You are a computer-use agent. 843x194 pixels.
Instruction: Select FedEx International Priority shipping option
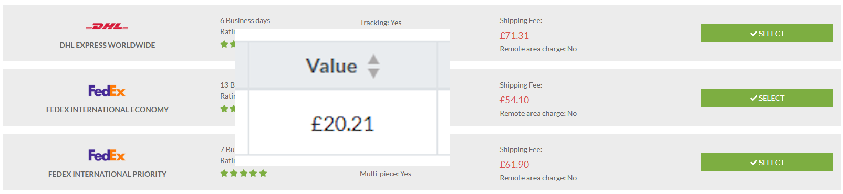(767, 163)
